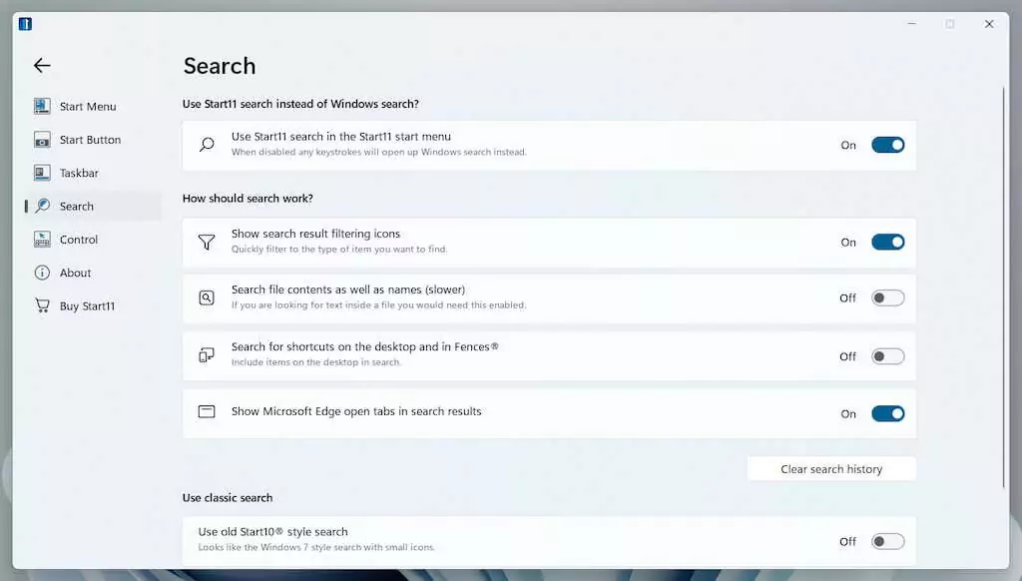Enable Search file contents toggle
This screenshot has height=581, width=1022.
pyautogui.click(x=887, y=298)
